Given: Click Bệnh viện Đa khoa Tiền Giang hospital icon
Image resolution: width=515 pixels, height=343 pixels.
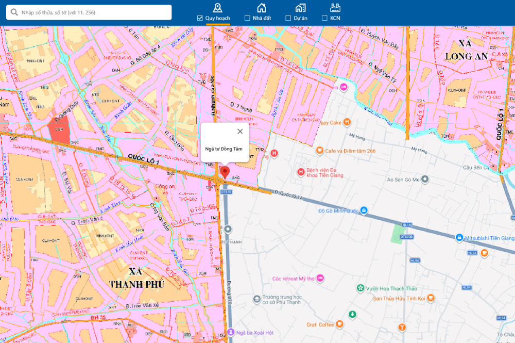Looking at the screenshot, I should coord(301,171).
